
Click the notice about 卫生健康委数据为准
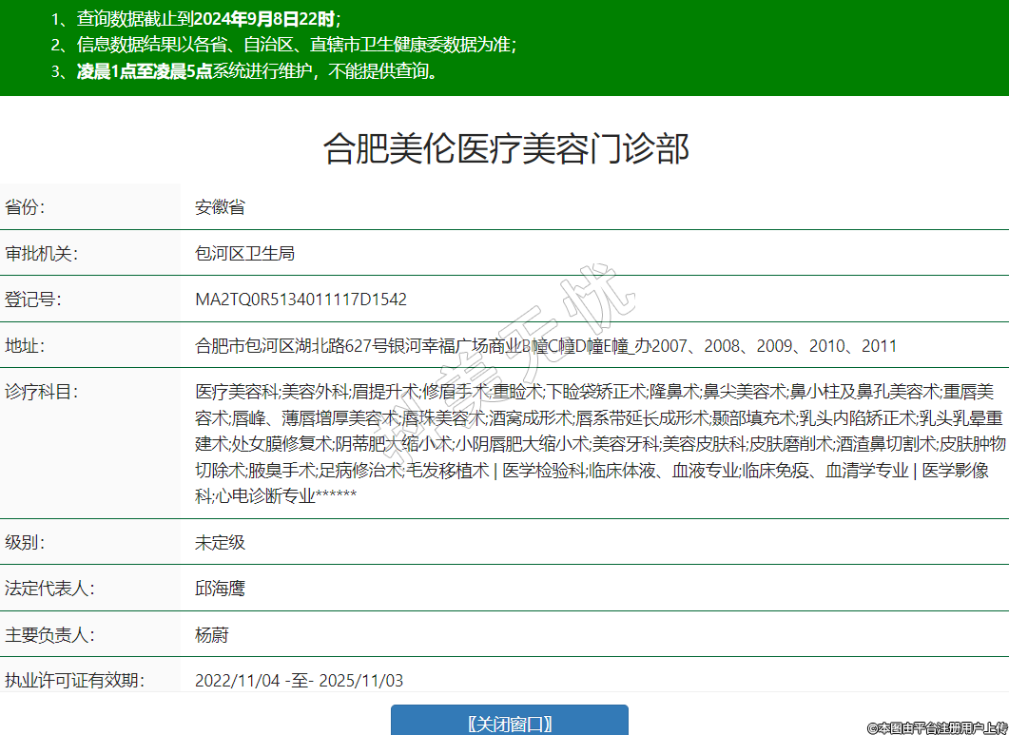(285, 45)
